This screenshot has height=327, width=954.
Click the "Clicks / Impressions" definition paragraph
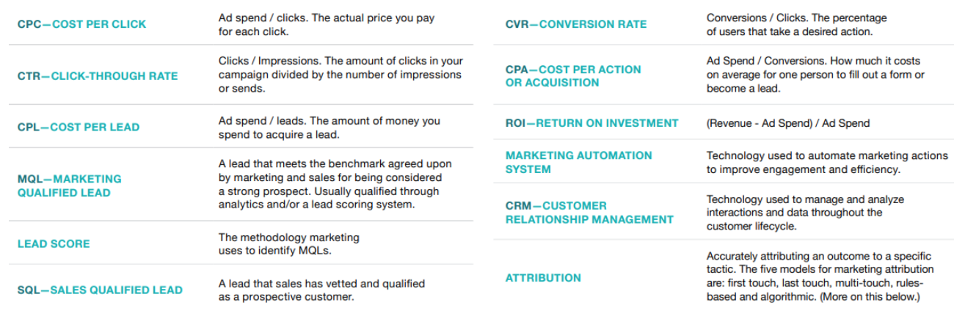pos(341,75)
